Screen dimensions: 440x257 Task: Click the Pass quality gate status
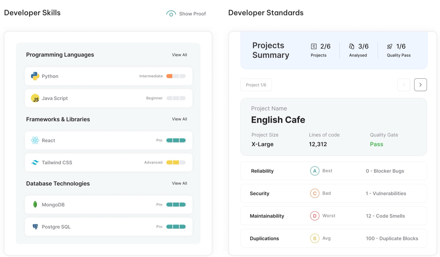[377, 144]
